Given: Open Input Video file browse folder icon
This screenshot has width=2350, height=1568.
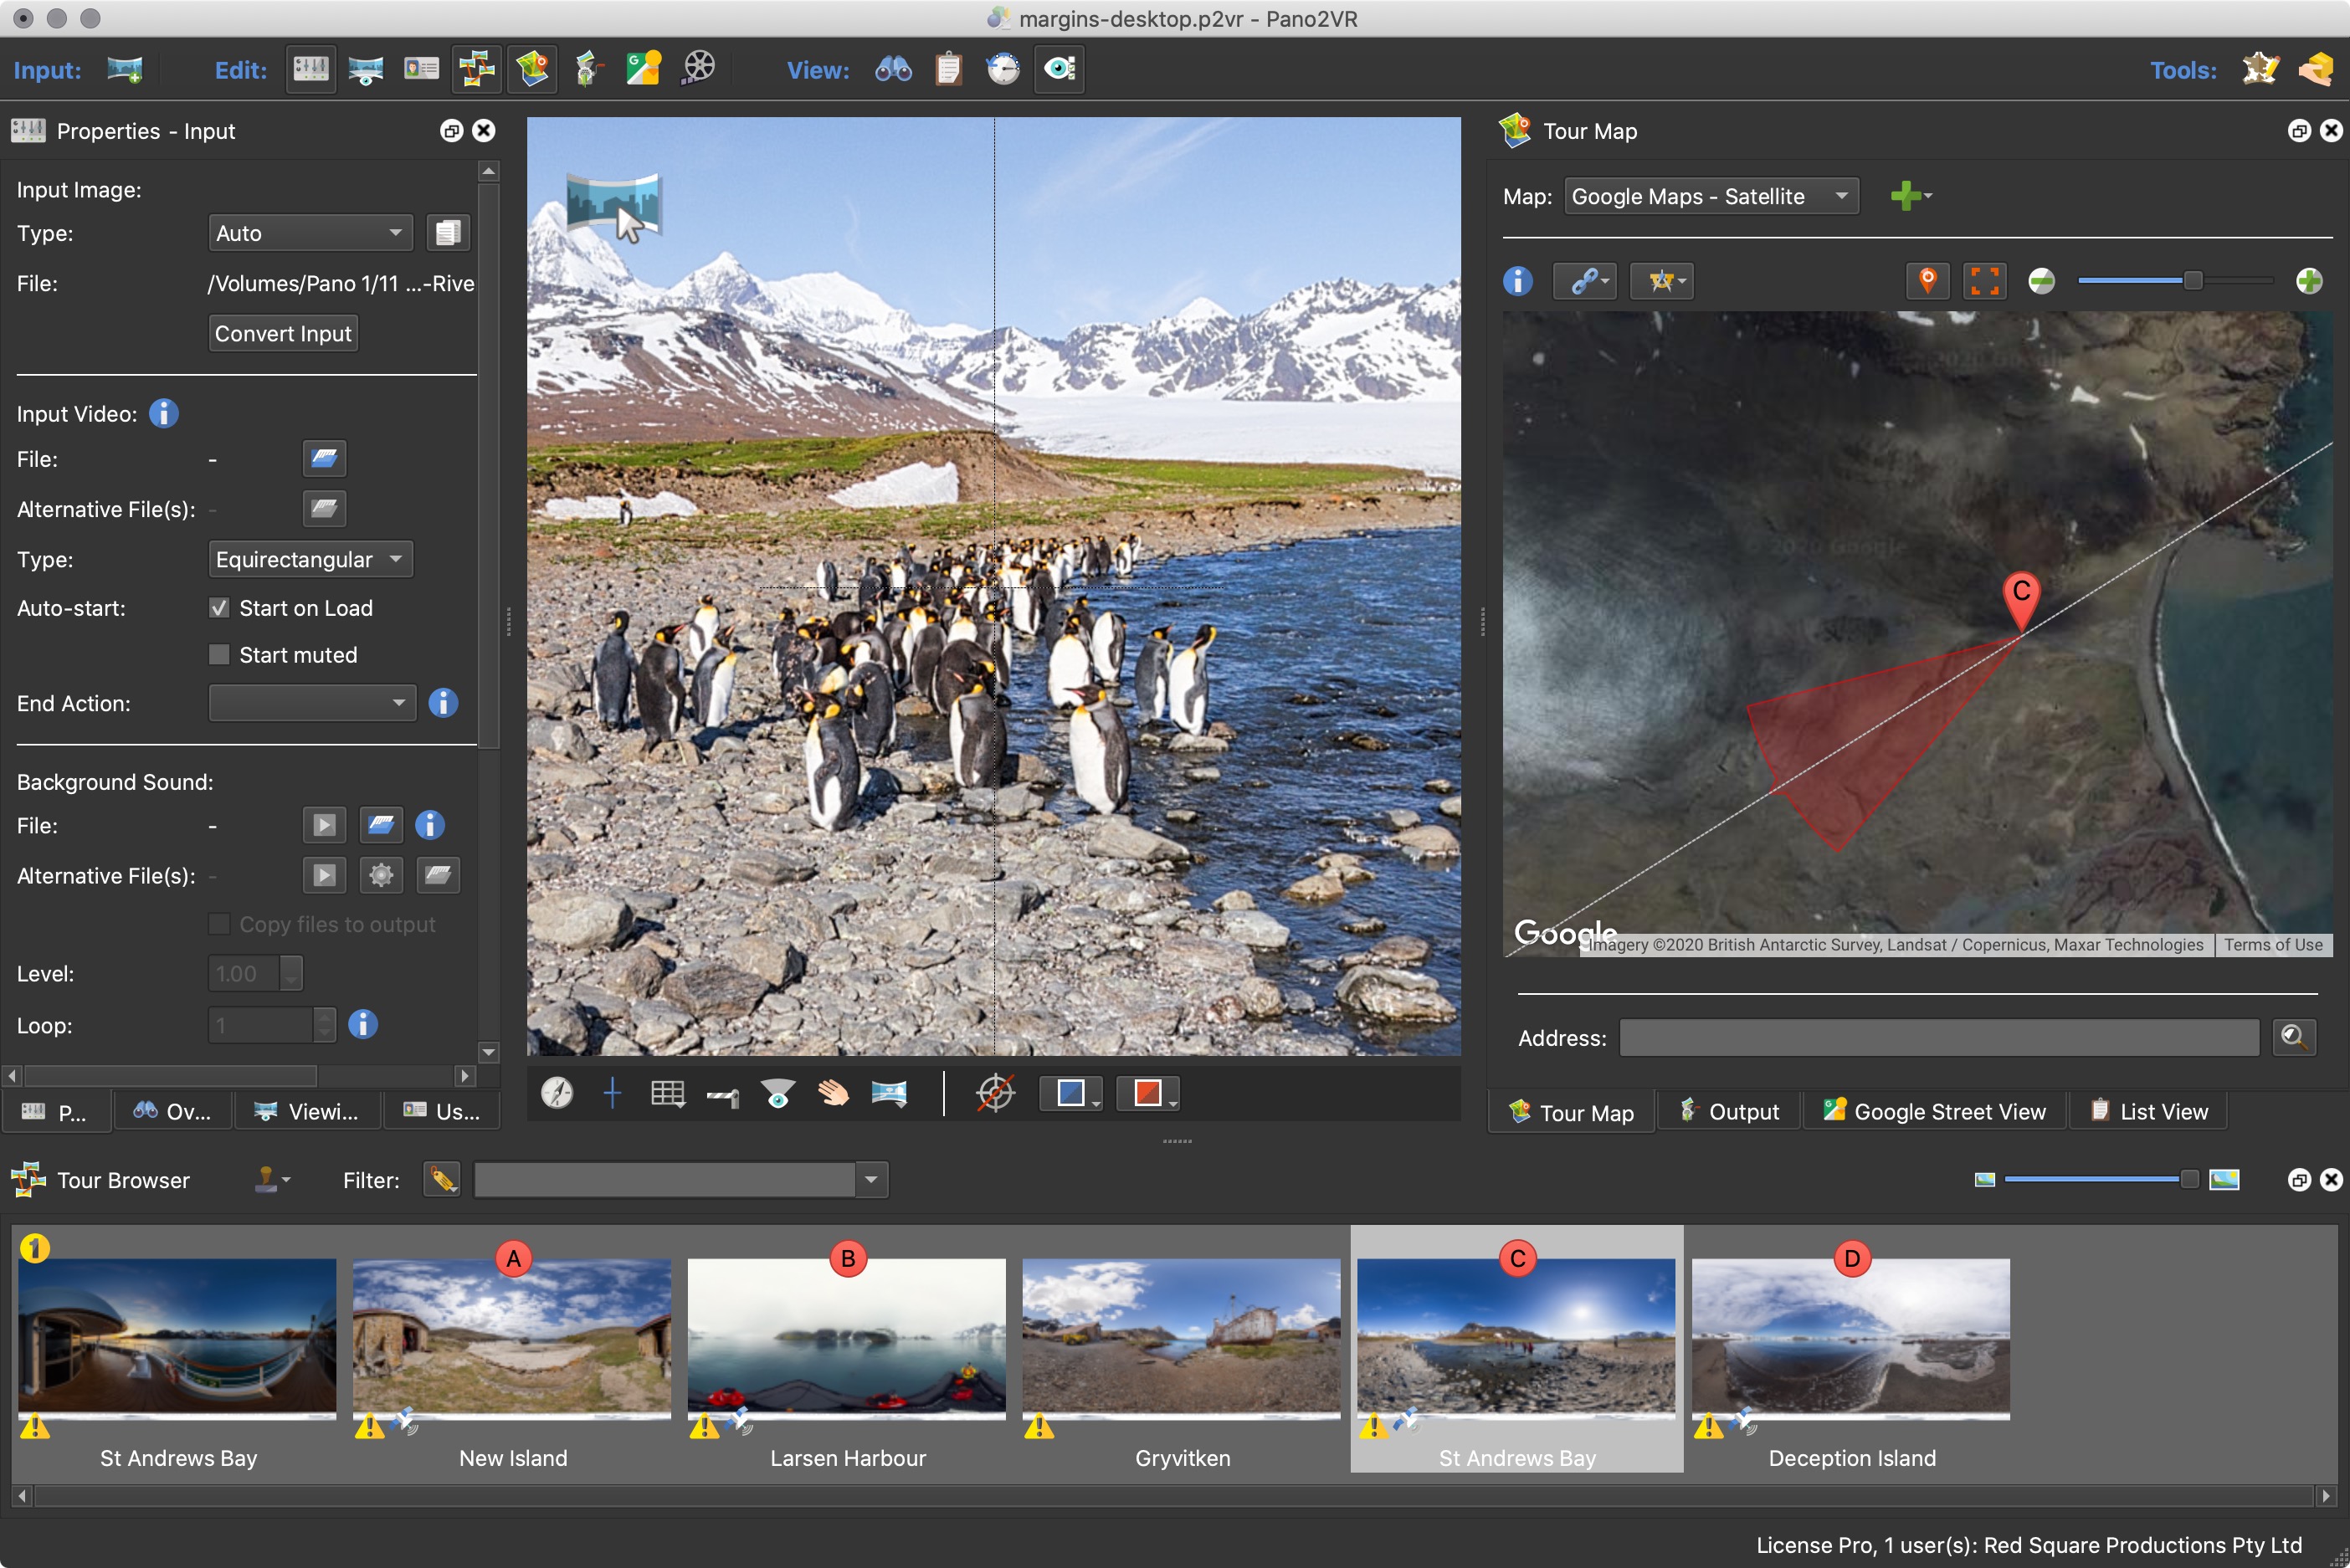Looking at the screenshot, I should click(x=324, y=459).
